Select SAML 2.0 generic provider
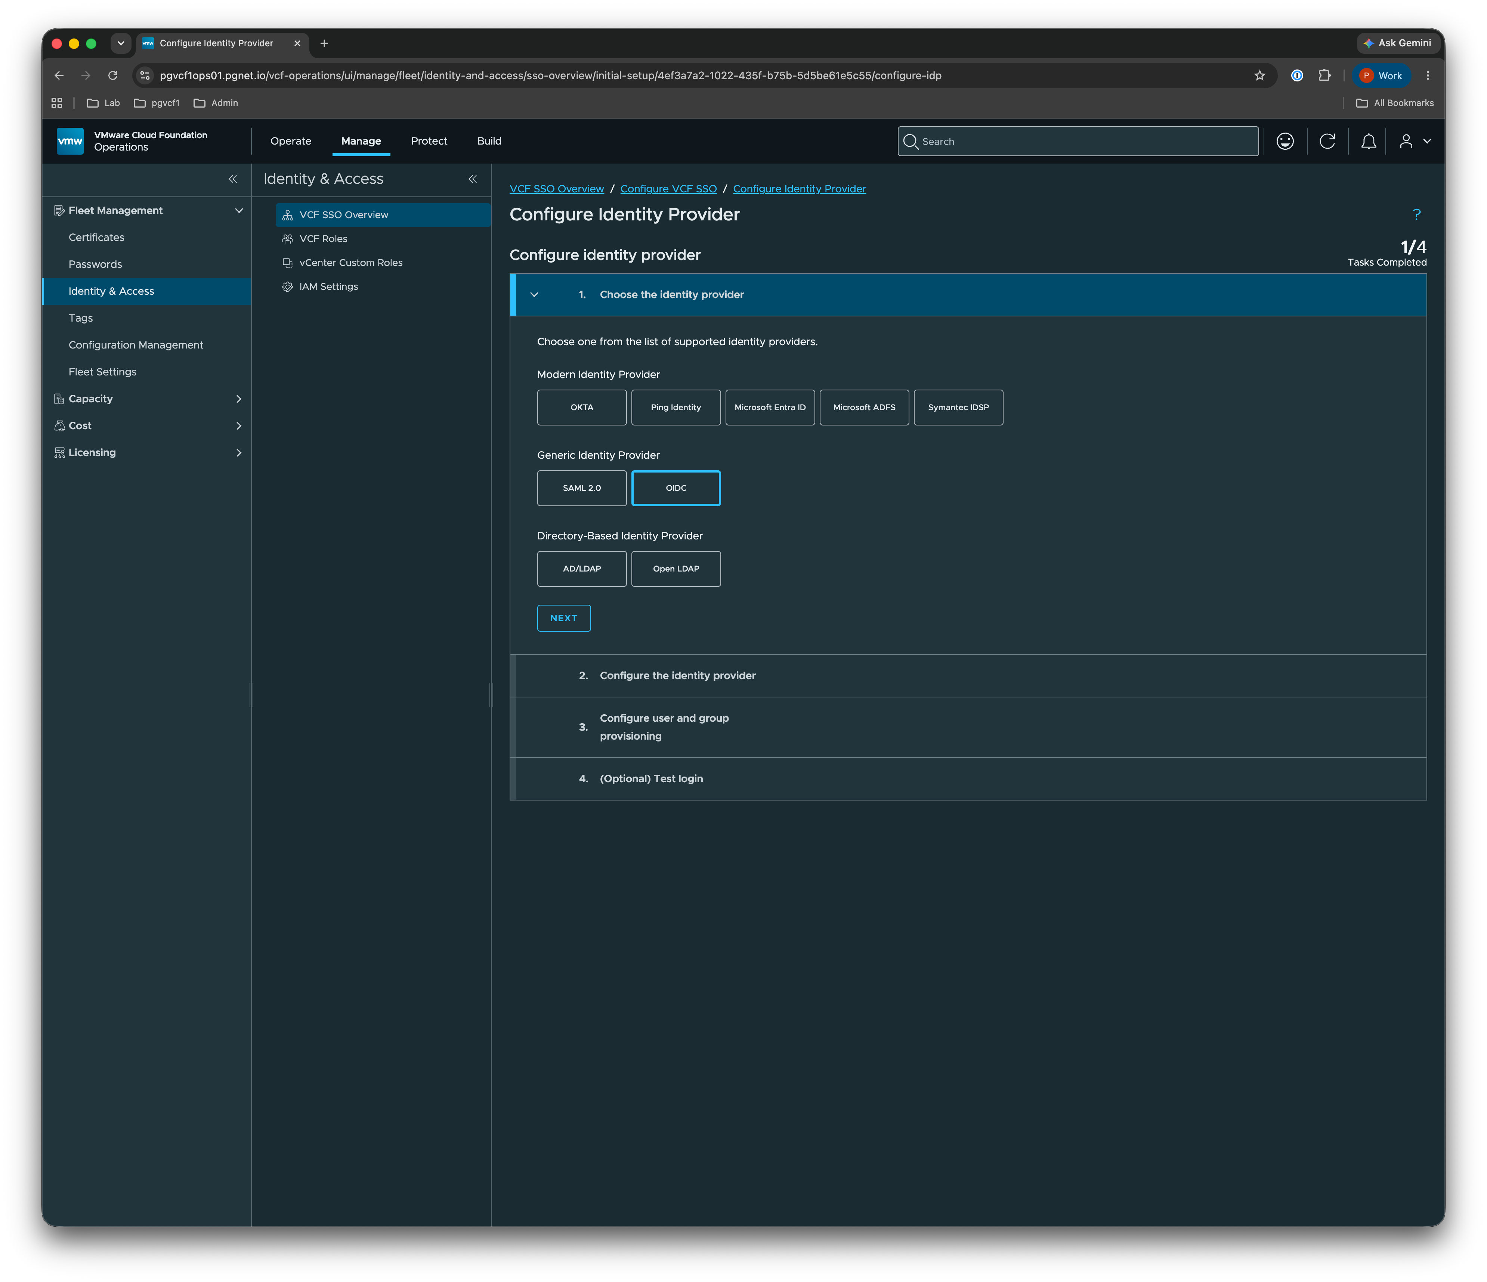 [x=581, y=488]
